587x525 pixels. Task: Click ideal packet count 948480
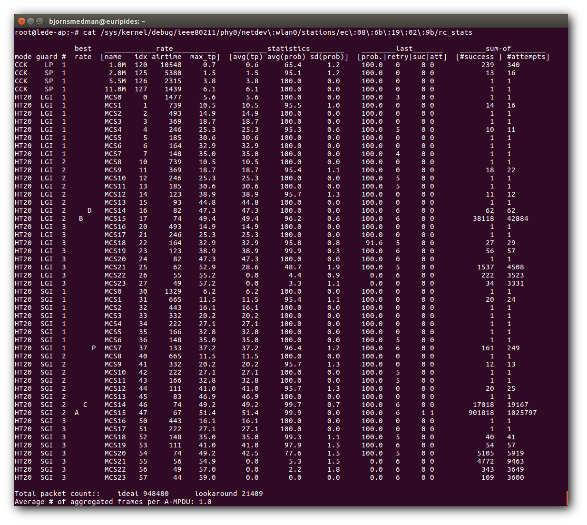156,494
